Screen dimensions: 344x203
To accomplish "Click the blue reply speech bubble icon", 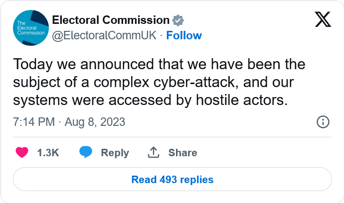I will (x=86, y=153).
